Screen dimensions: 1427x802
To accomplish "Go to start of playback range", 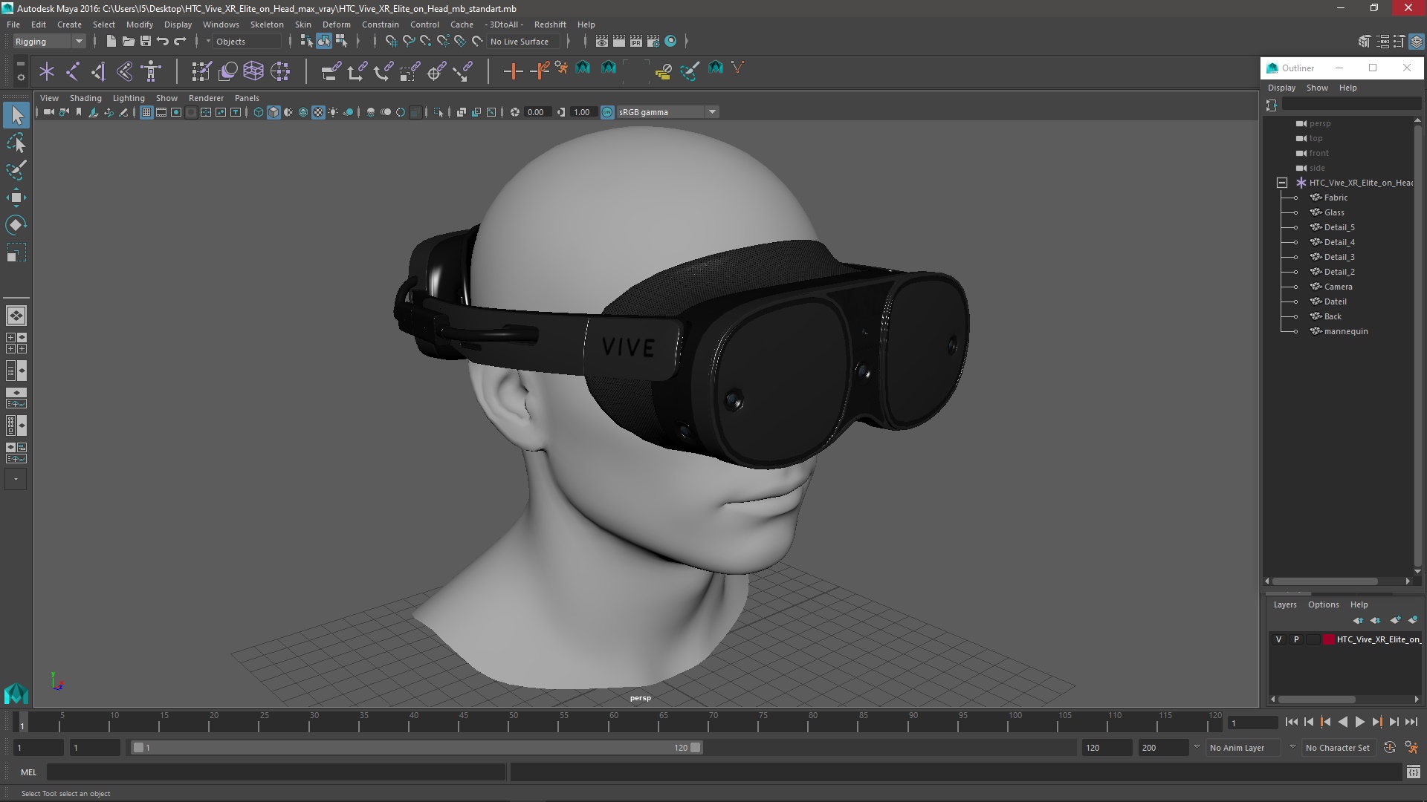I will [1291, 722].
